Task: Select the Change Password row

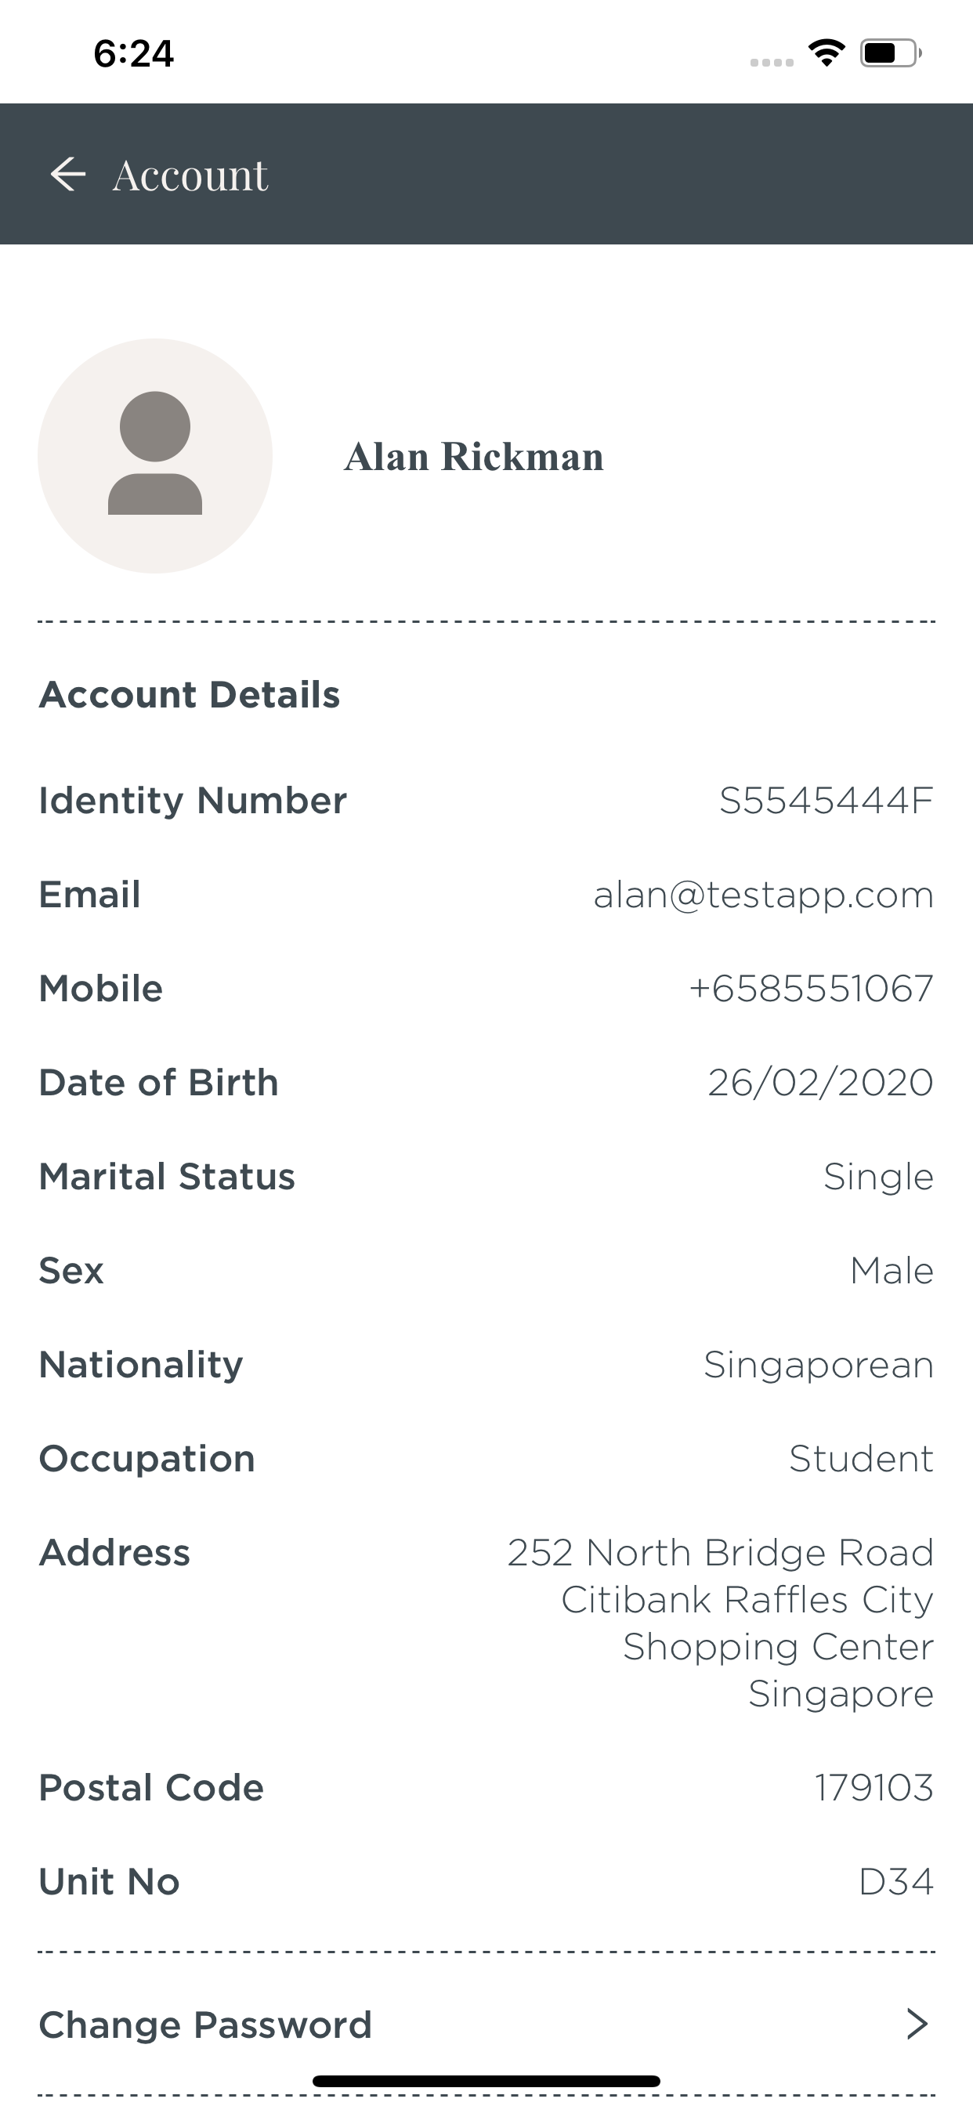Action: point(486,2025)
